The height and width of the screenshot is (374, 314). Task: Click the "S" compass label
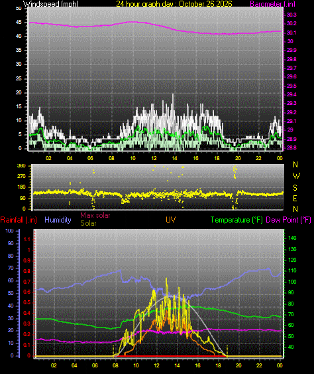click(295, 188)
